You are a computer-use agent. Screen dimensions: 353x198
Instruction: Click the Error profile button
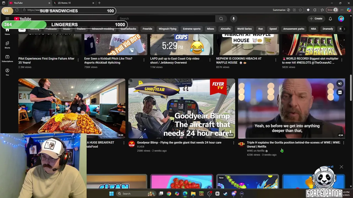click(332, 10)
